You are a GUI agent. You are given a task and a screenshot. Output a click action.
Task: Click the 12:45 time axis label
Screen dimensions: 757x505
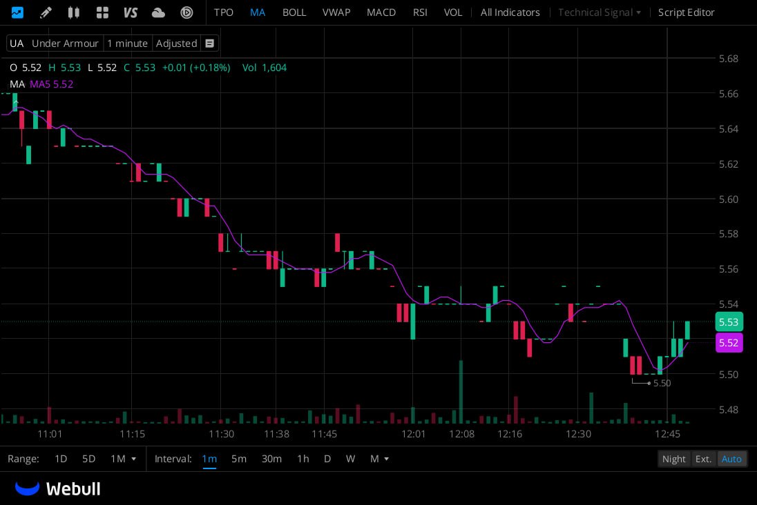click(667, 434)
